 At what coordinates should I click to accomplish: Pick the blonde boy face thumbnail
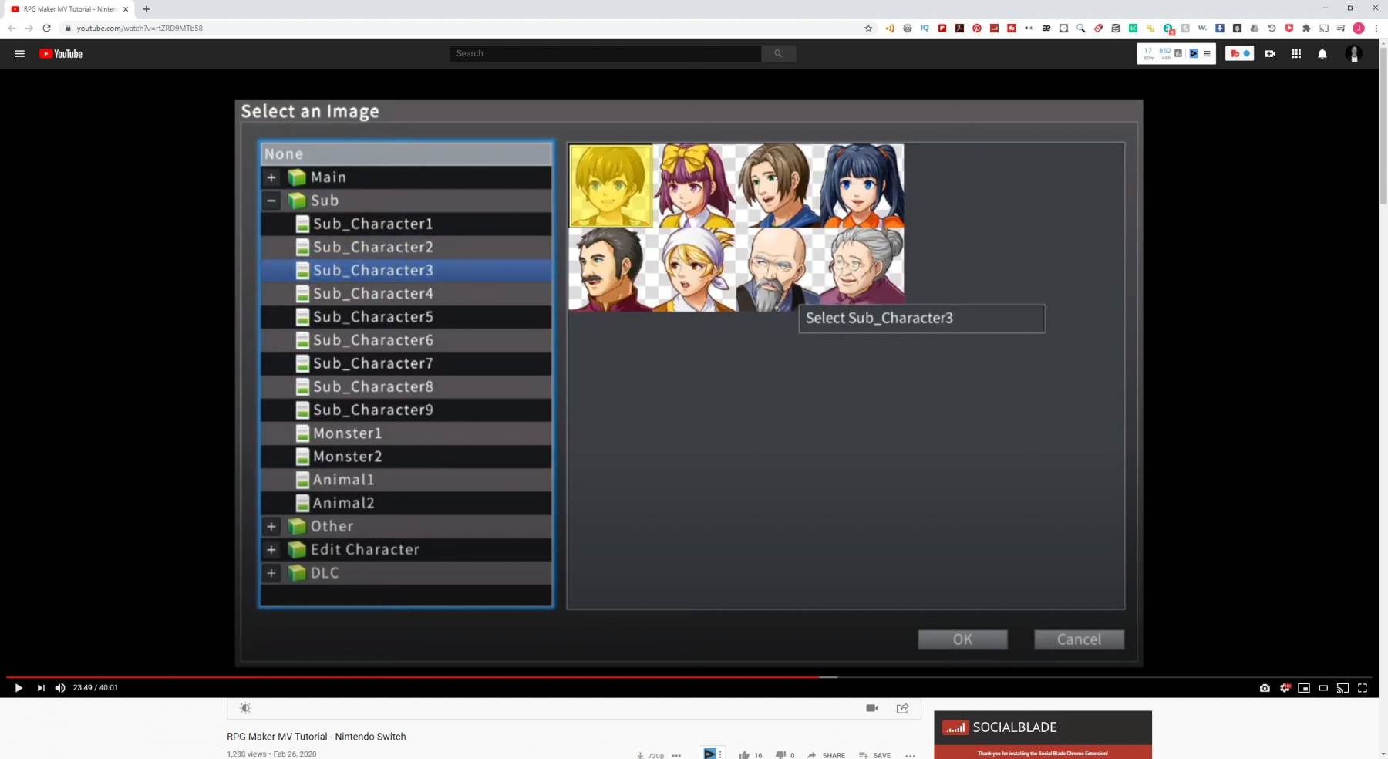pos(611,186)
